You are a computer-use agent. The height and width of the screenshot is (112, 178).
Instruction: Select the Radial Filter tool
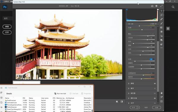point(162,32)
